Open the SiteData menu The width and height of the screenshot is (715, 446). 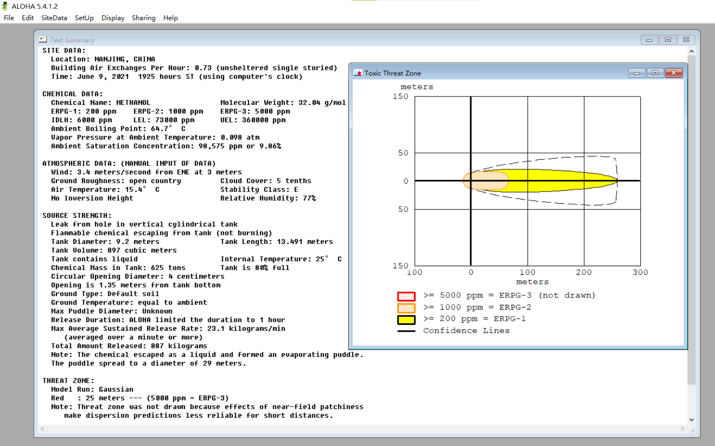[x=54, y=18]
